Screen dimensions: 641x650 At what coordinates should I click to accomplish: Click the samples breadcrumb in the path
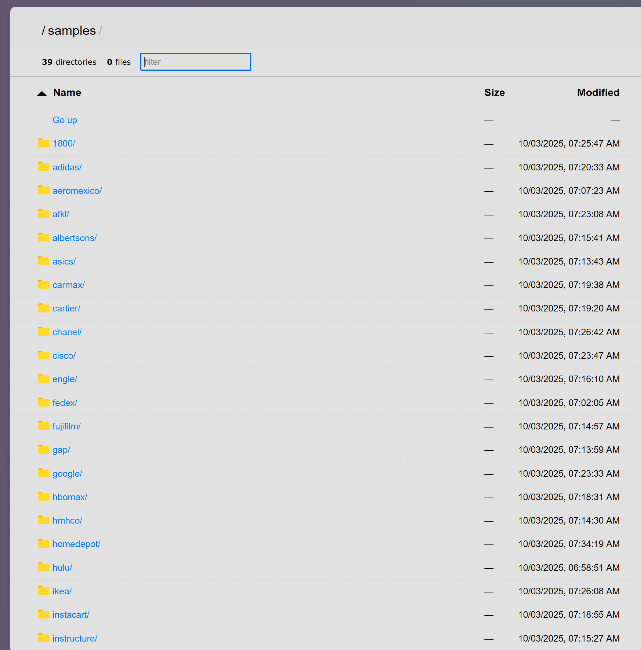[72, 31]
